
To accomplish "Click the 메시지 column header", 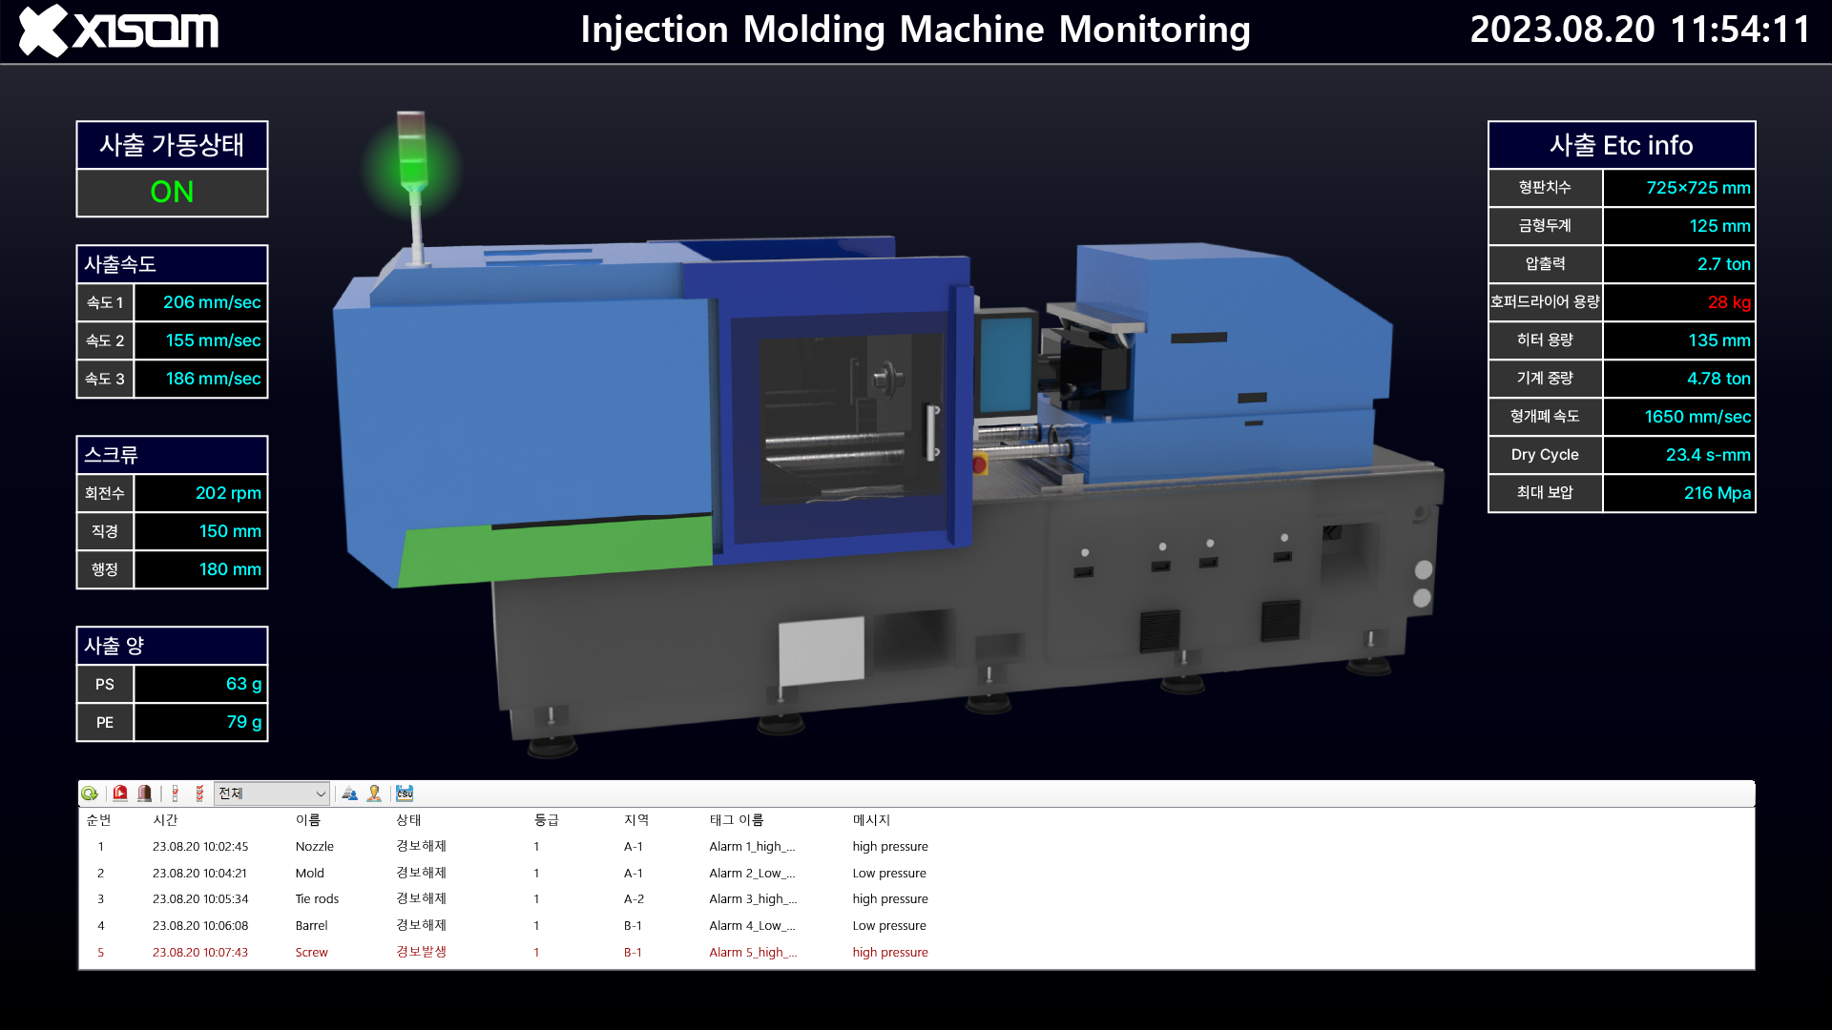I will tap(870, 820).
